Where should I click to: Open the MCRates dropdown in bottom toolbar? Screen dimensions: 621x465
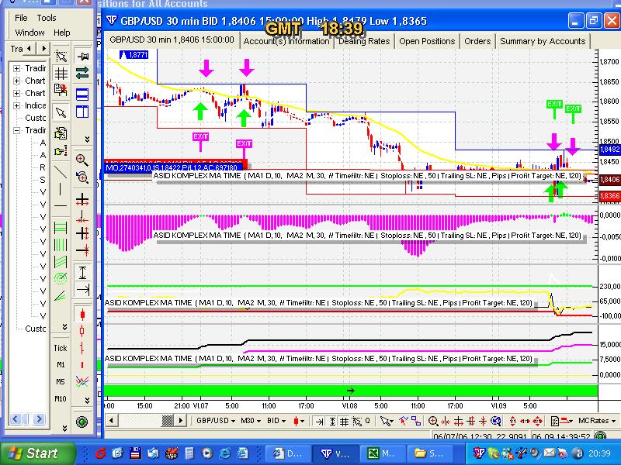[597, 421]
